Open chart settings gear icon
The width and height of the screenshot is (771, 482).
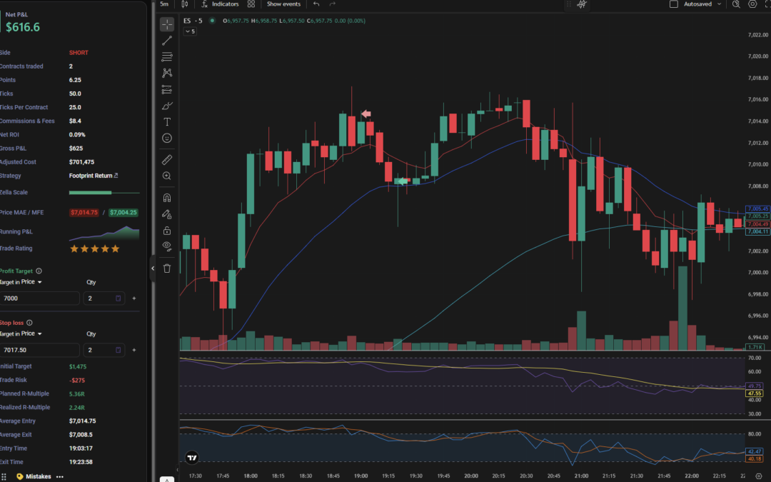752,4
